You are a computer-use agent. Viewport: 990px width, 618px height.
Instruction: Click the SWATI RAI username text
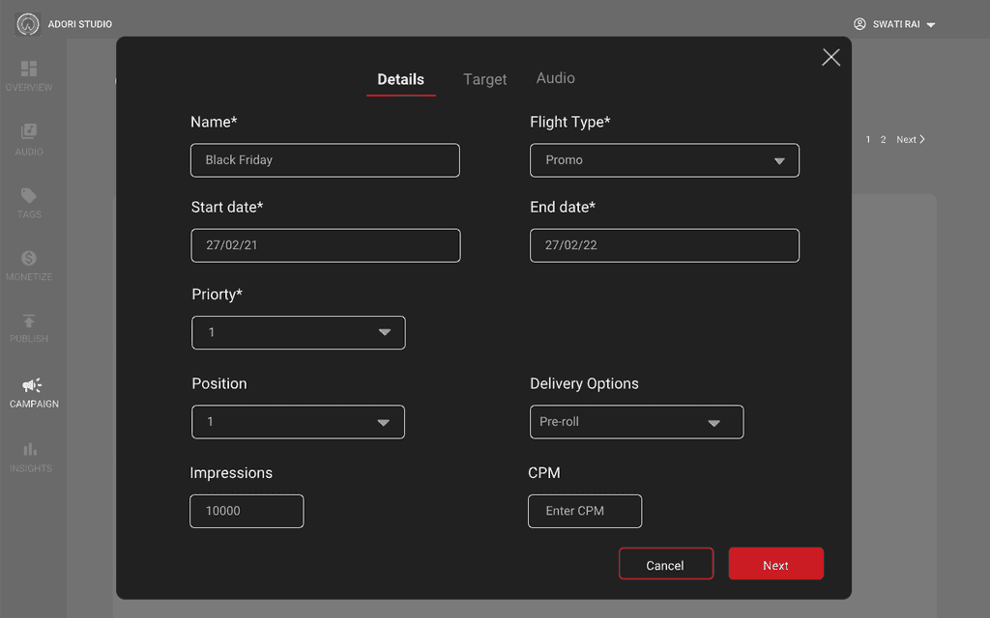click(896, 24)
